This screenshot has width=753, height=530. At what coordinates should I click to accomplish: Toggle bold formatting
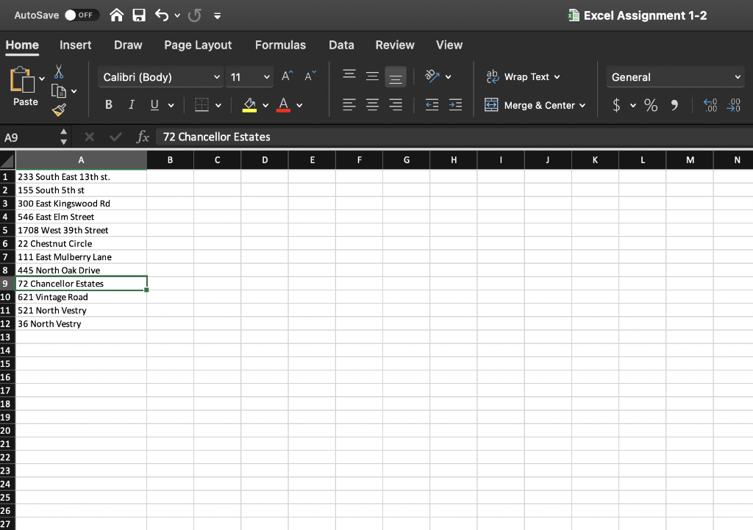click(108, 104)
